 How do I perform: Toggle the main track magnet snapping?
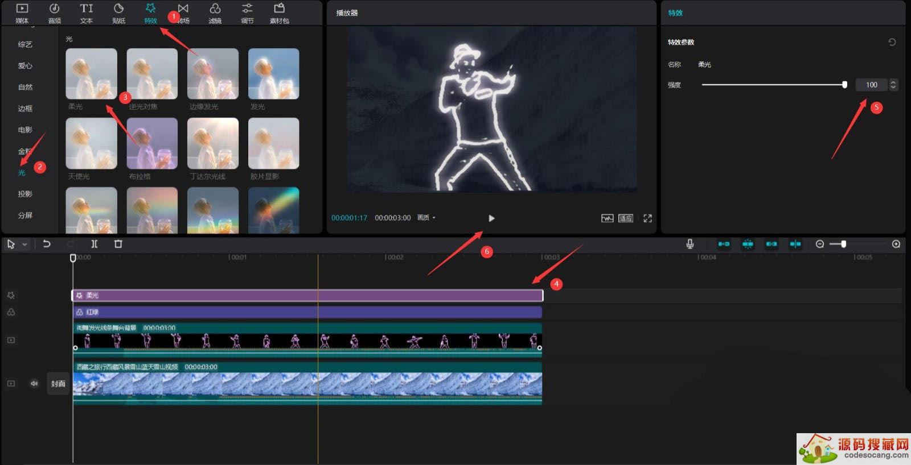[724, 244]
